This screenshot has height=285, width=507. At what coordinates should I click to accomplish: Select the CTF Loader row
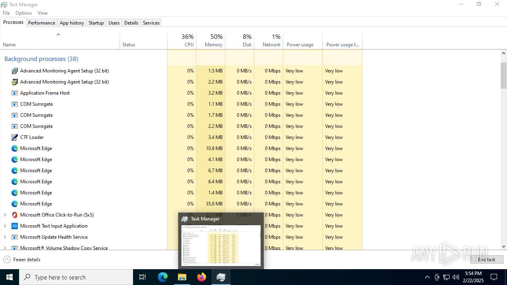(x=181, y=137)
